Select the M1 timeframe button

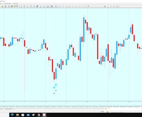tap(61, 6)
